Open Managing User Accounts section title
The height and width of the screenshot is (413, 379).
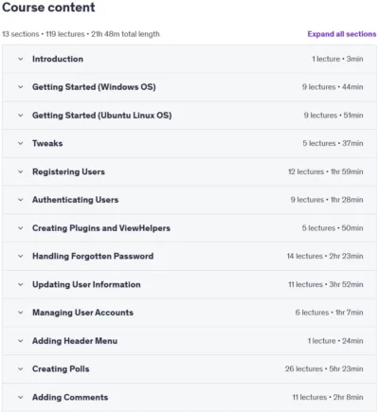(82, 313)
